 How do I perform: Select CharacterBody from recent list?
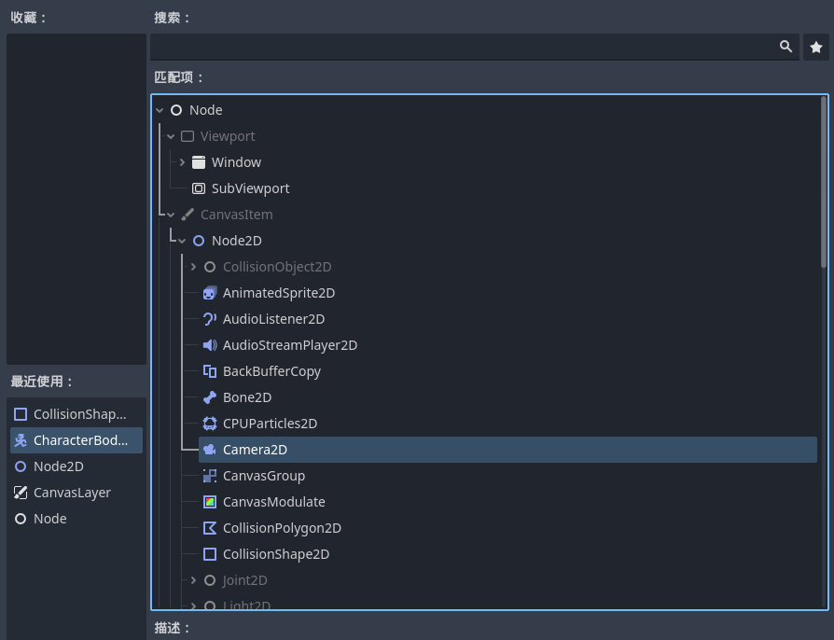pos(76,440)
